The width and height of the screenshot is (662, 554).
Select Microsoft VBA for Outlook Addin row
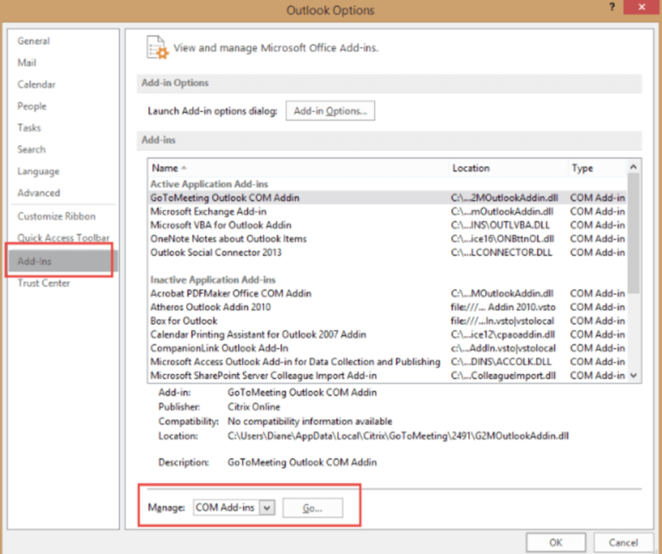[x=387, y=226]
